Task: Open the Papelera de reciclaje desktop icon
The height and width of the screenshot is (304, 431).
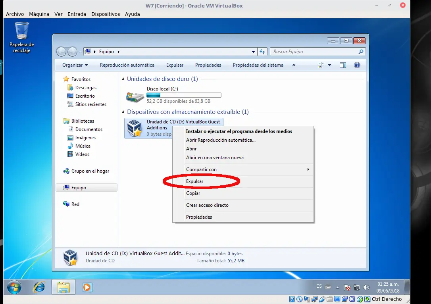Action: click(21, 37)
